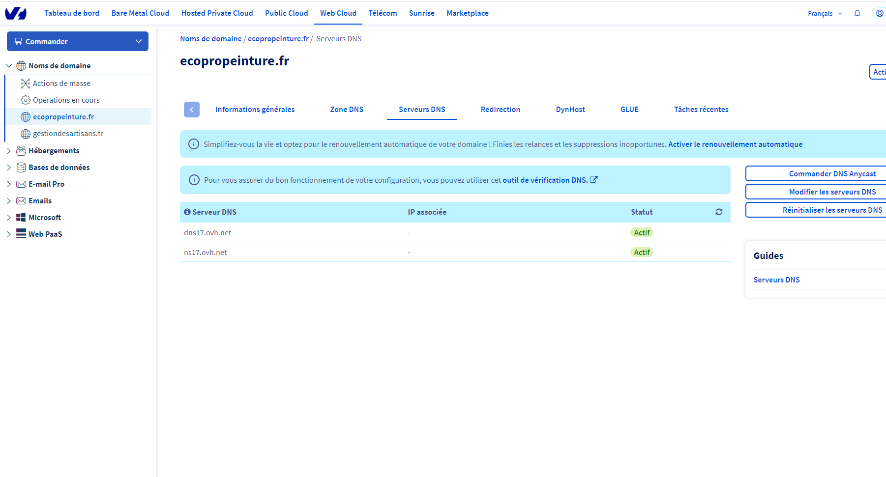Open the notifications bell icon

(857, 13)
